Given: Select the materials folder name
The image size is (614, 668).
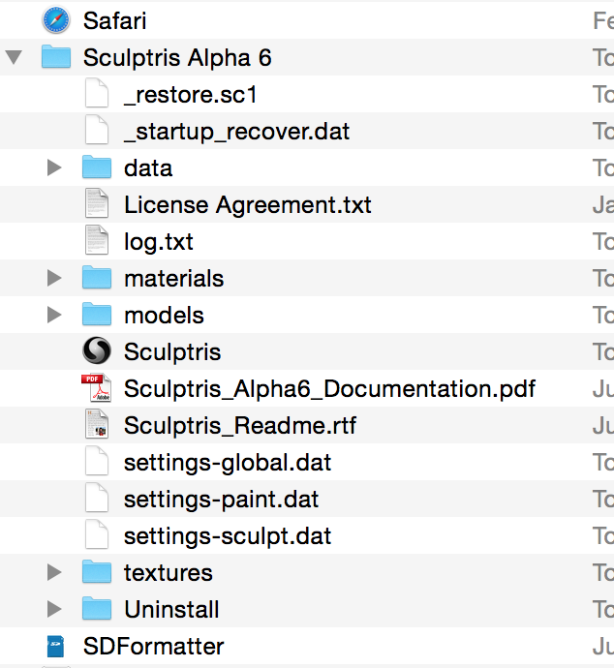Looking at the screenshot, I should 174,279.
